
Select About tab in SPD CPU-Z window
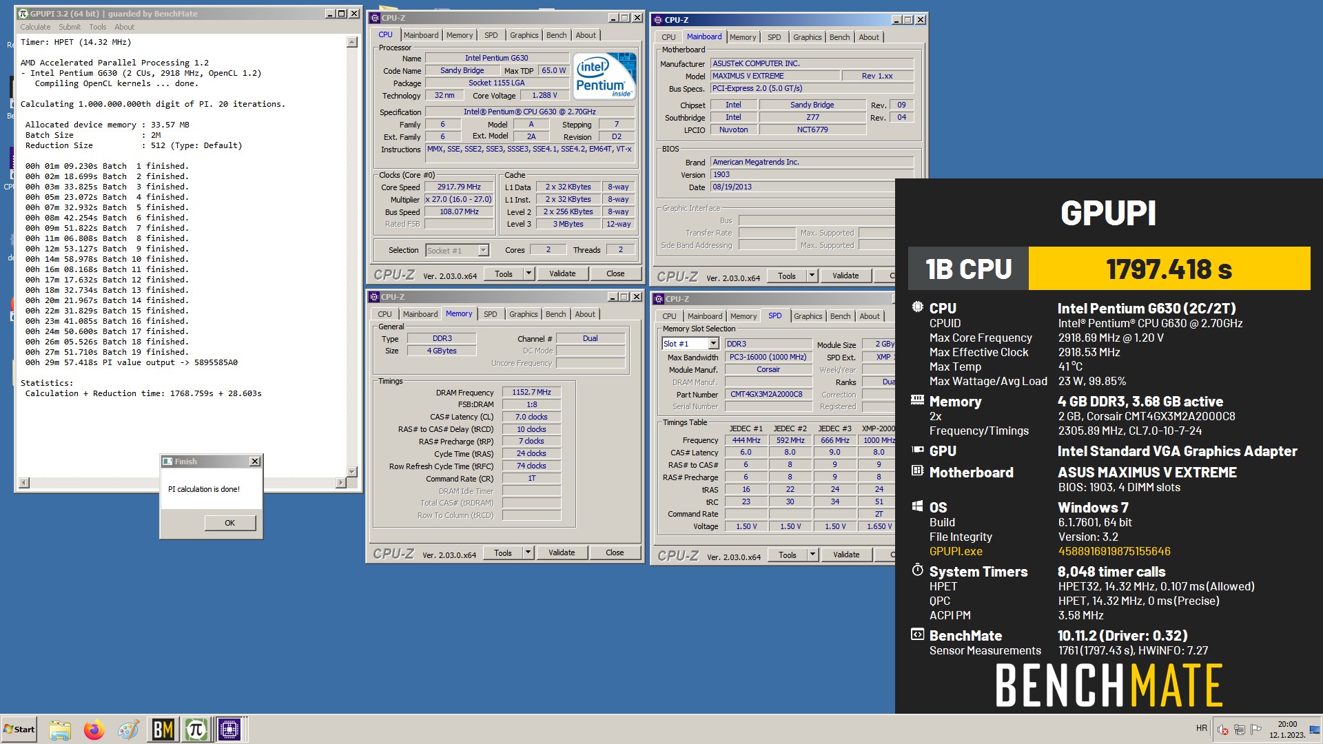tap(870, 316)
